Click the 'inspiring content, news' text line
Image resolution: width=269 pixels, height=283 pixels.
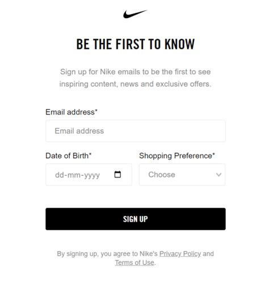(136, 84)
